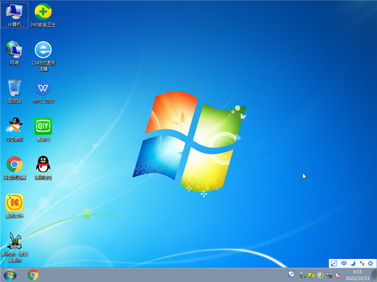The width and height of the screenshot is (377, 282).
Task: Click the pinned Chrome taskbar button
Action: coord(33,275)
